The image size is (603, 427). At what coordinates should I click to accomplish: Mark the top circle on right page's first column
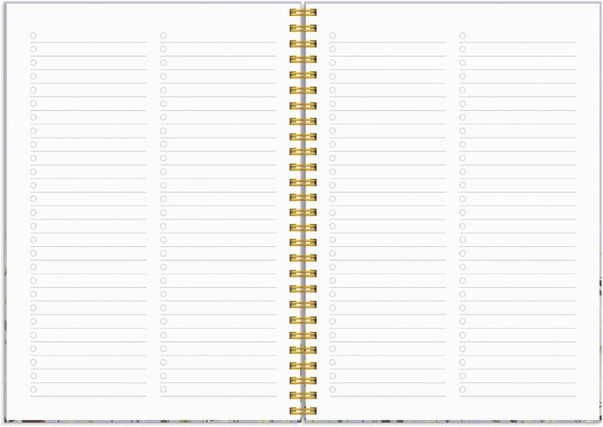332,35
